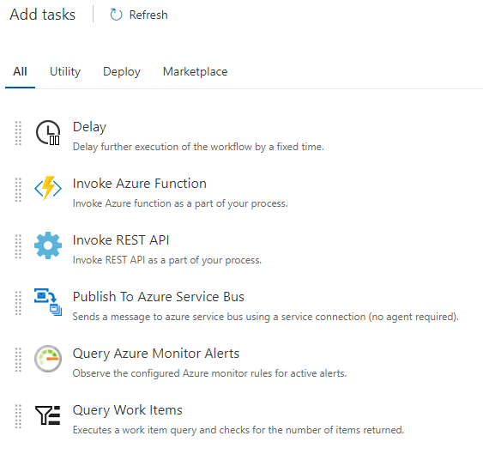Grab the drag handle beside Delay
The image size is (483, 454).
(x=18, y=133)
